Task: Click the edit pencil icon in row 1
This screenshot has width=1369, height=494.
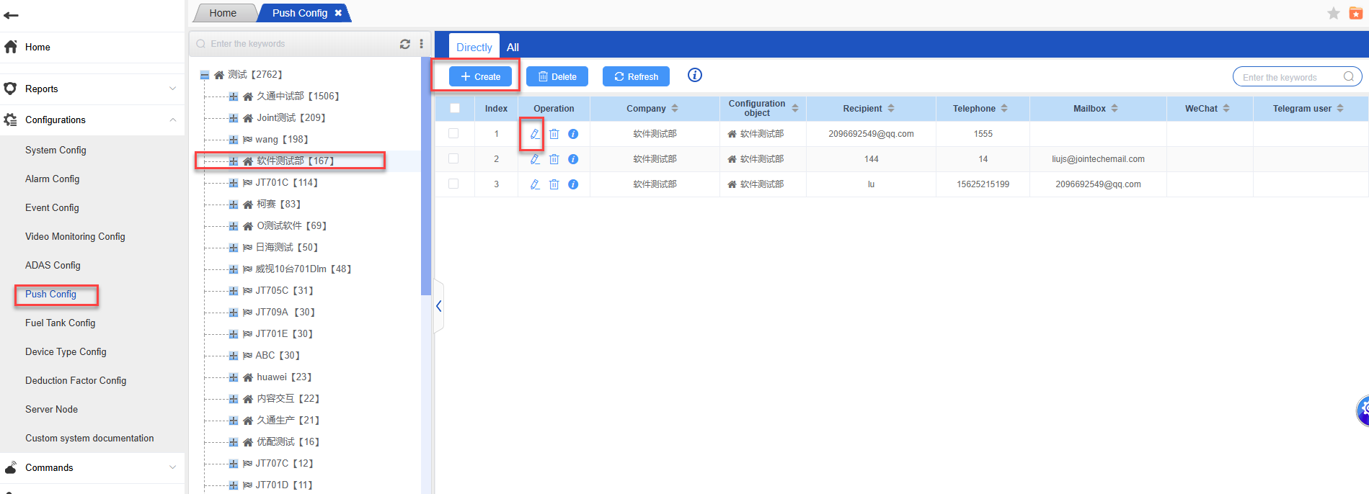Action: click(x=534, y=134)
